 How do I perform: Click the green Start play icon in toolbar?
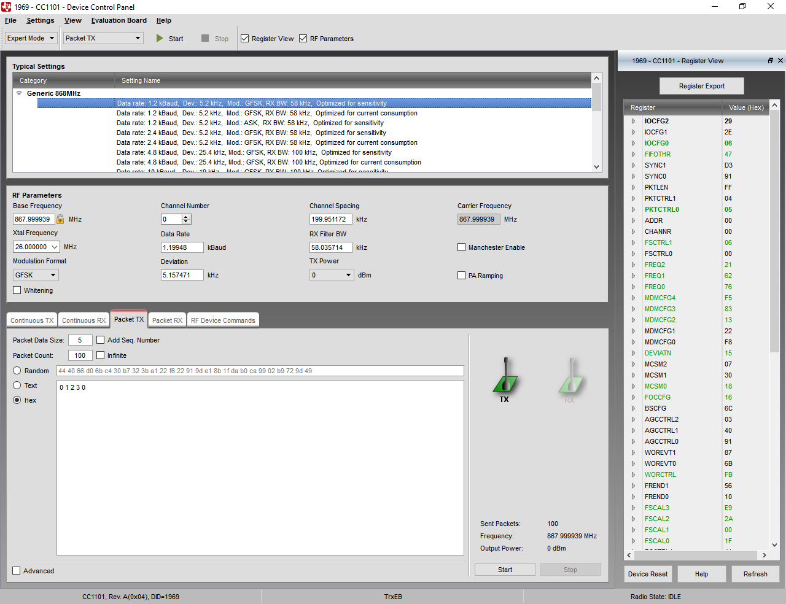(x=159, y=38)
